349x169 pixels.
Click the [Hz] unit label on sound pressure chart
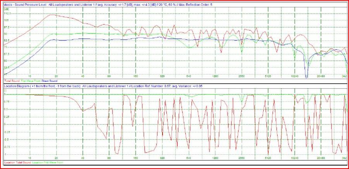pyautogui.click(x=344, y=76)
